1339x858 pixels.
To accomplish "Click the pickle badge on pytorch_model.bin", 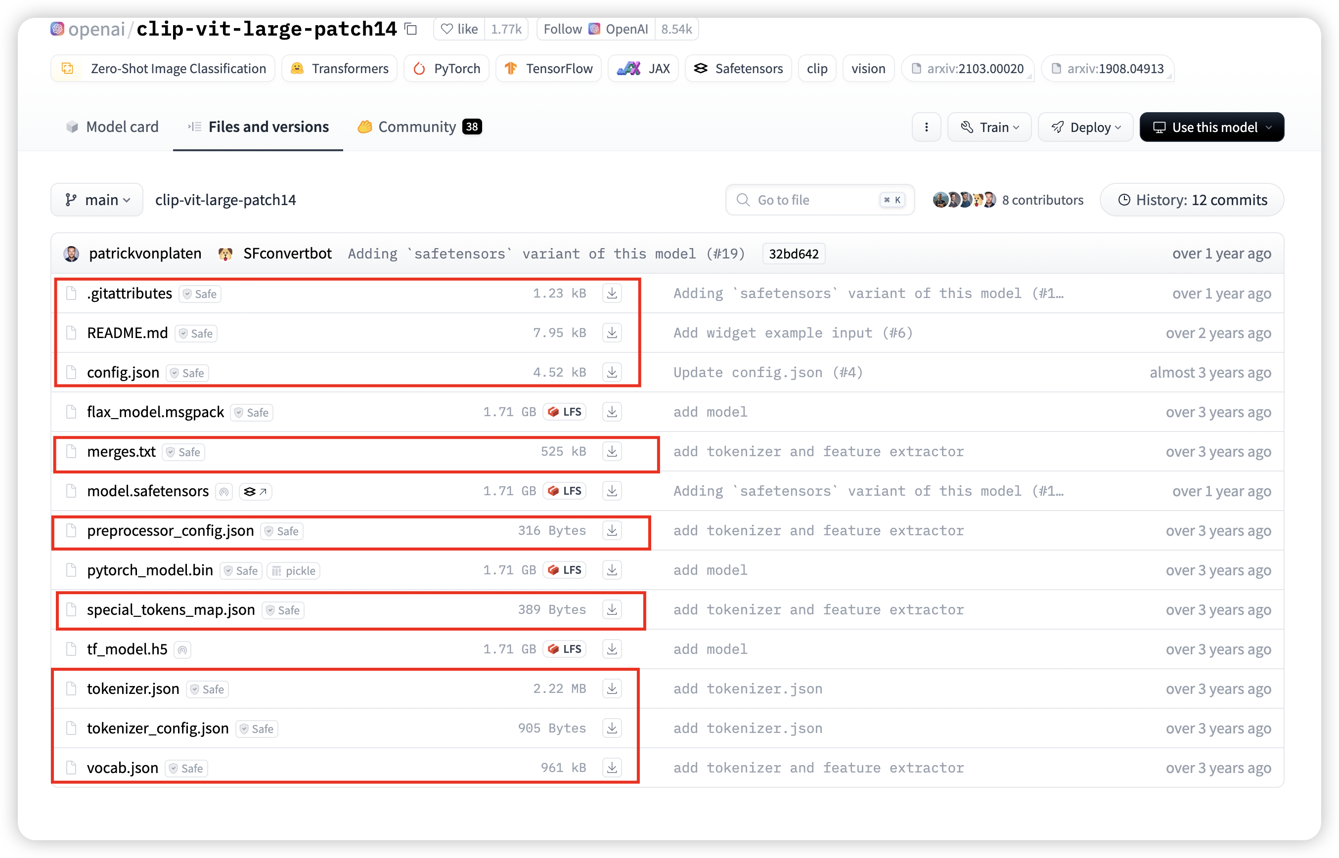I will coord(293,570).
